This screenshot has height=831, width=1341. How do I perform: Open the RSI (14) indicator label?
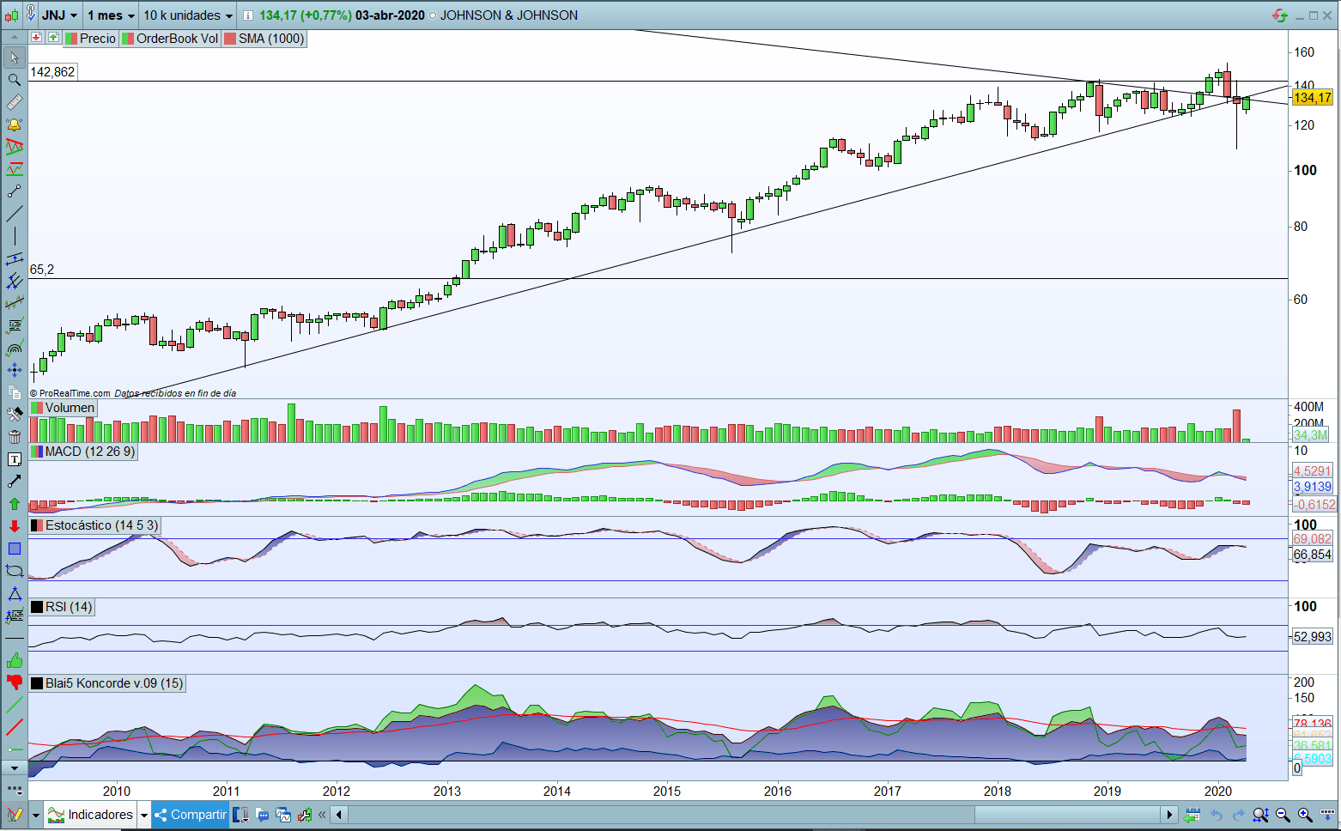tap(62, 607)
